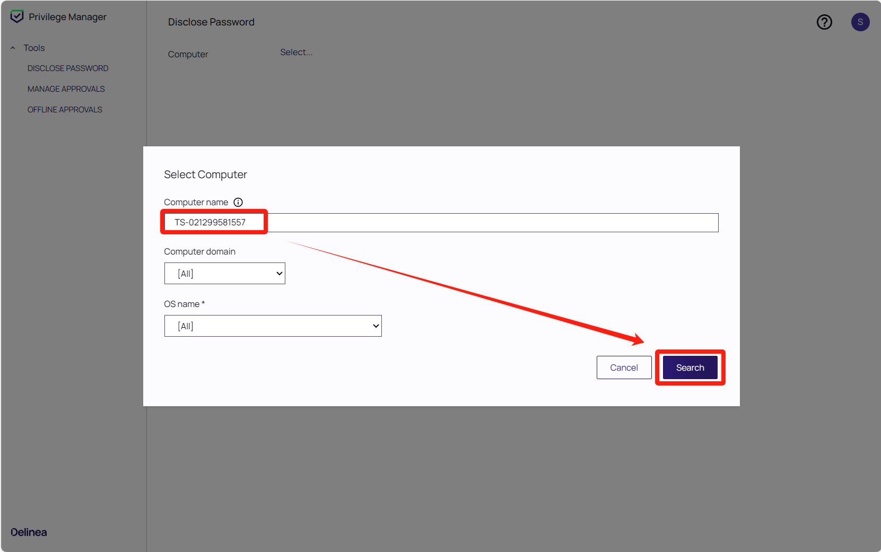Click the Computer field label
The height and width of the screenshot is (552, 881).
pyautogui.click(x=188, y=54)
